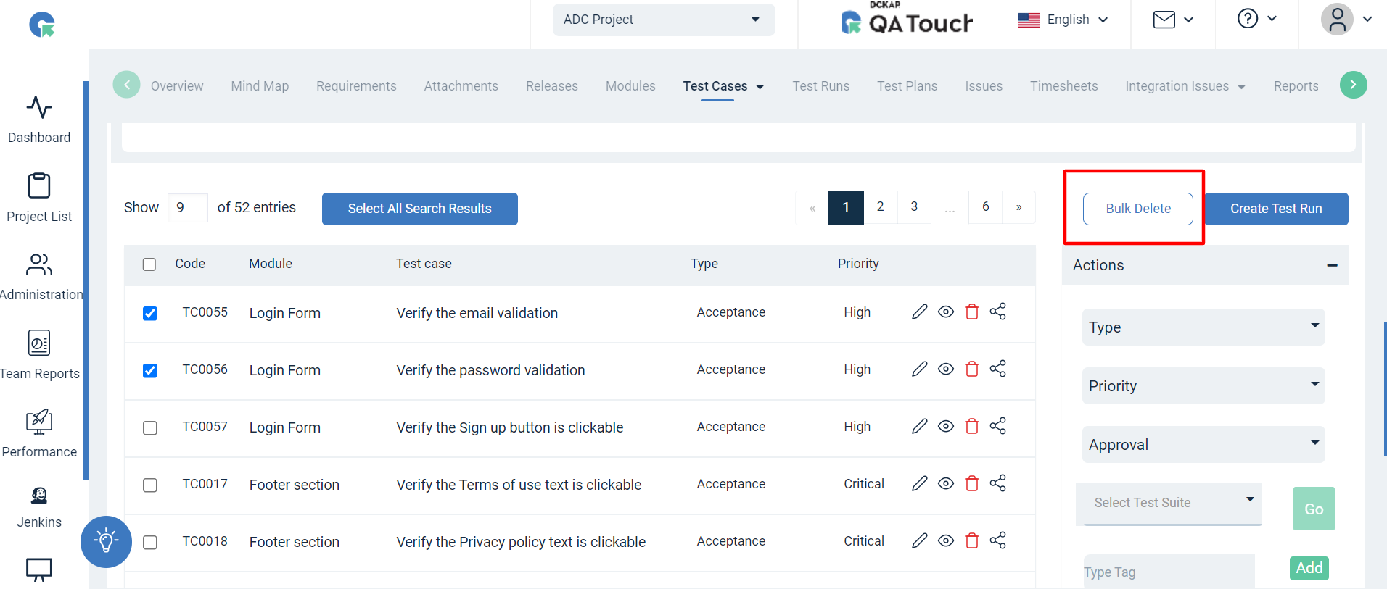Delete test case TC0017 trash icon

coord(972,483)
